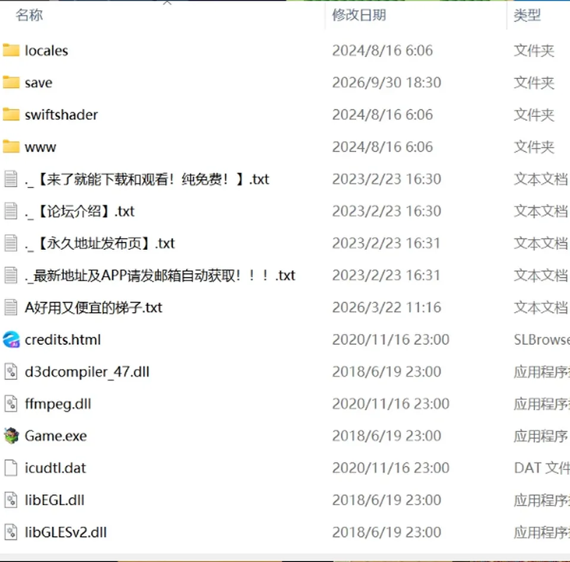Select the 【永久地址发布页】.txt document icon
Image resolution: width=570 pixels, height=562 pixels.
(11, 243)
